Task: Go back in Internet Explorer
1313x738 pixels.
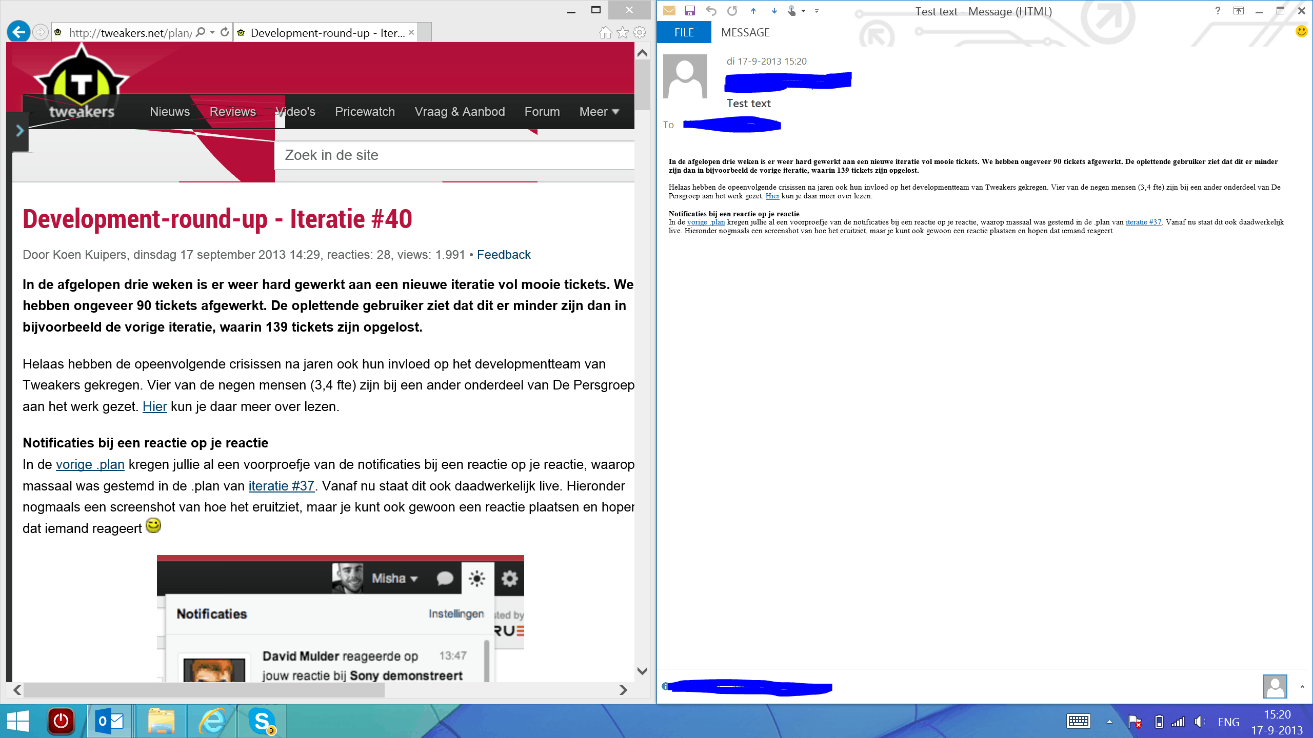Action: [x=18, y=32]
